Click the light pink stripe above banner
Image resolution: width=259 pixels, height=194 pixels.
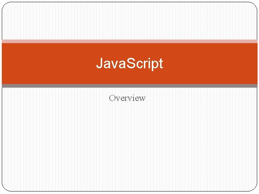[x=129, y=41]
